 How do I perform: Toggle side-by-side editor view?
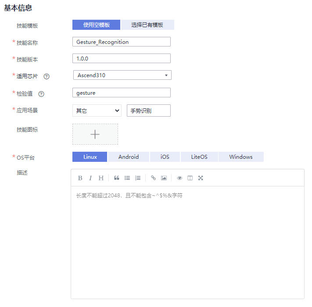click(x=190, y=178)
